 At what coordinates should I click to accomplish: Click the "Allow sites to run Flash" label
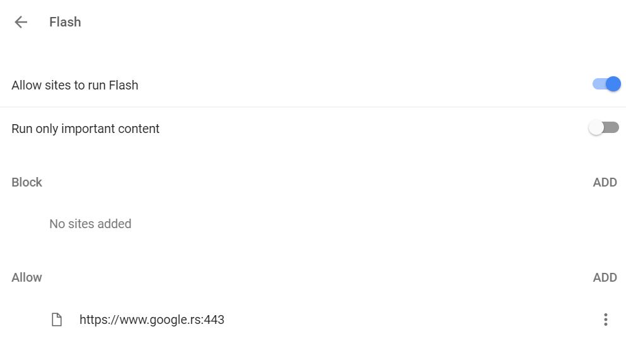tap(74, 85)
